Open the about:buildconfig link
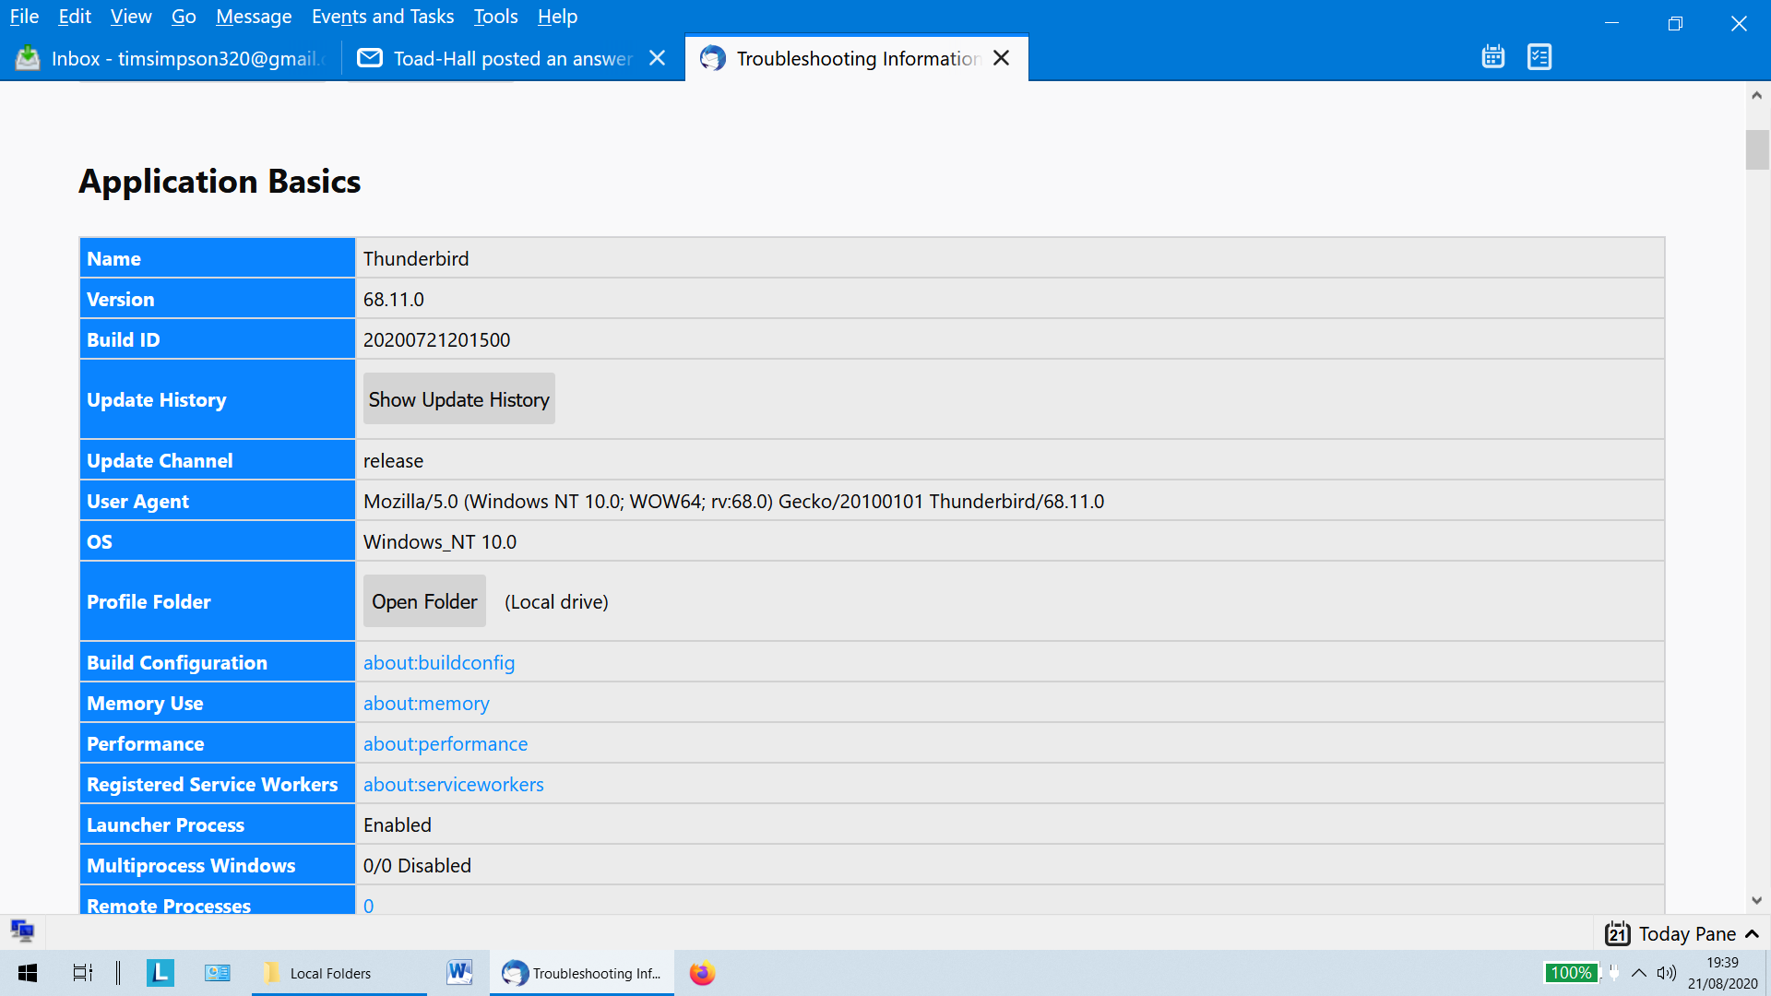The image size is (1771, 996). (x=439, y=663)
